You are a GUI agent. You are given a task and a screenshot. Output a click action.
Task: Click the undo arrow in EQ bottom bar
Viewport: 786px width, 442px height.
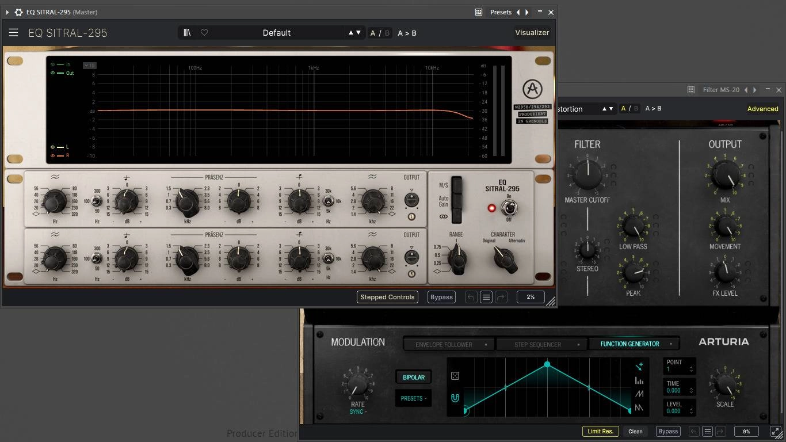click(x=471, y=297)
